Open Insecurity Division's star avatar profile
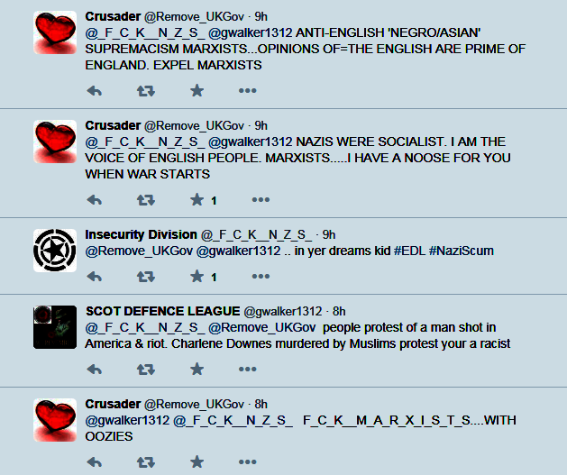Viewport: 567px width, 475px height. 55,251
